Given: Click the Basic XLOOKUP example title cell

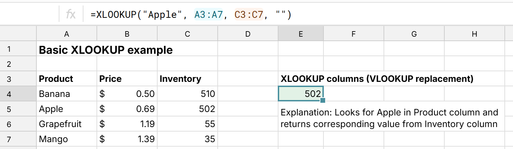Looking at the screenshot, I should coord(106,50).
